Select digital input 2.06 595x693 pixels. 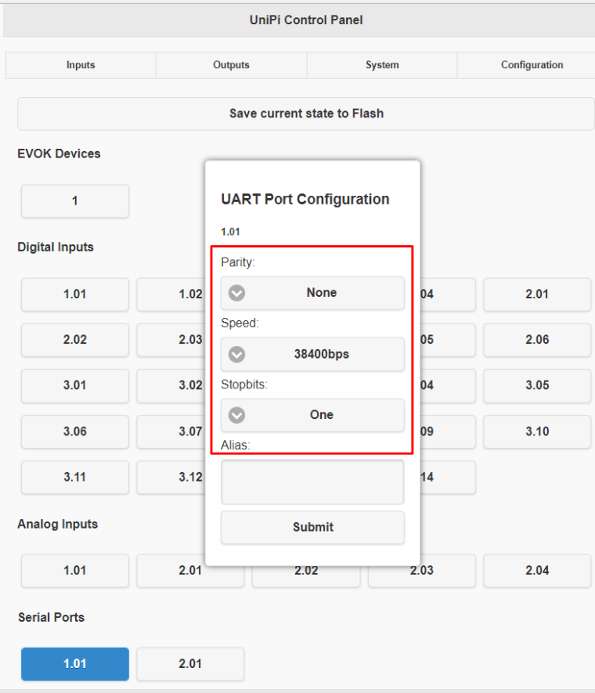coord(537,340)
